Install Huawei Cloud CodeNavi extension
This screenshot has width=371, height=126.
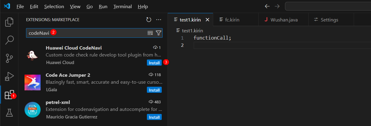coord(154,63)
